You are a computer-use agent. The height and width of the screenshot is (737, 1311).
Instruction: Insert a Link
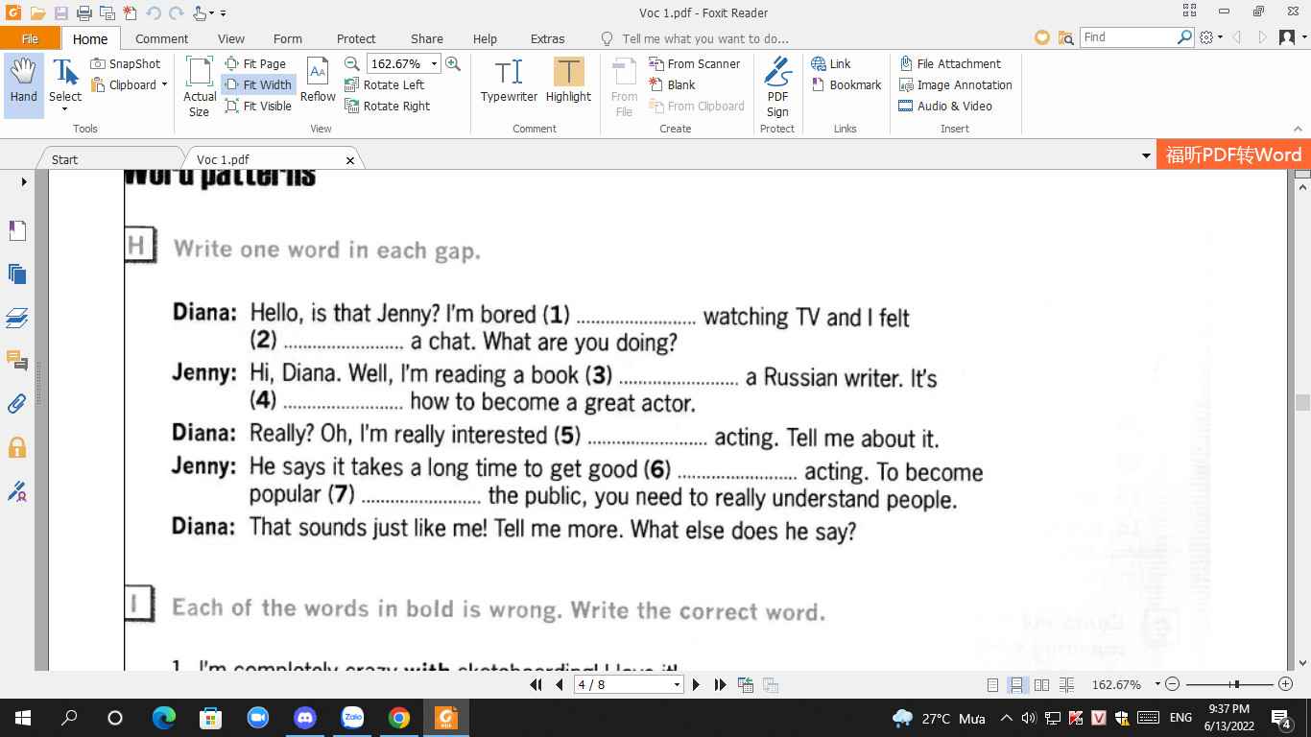point(831,63)
